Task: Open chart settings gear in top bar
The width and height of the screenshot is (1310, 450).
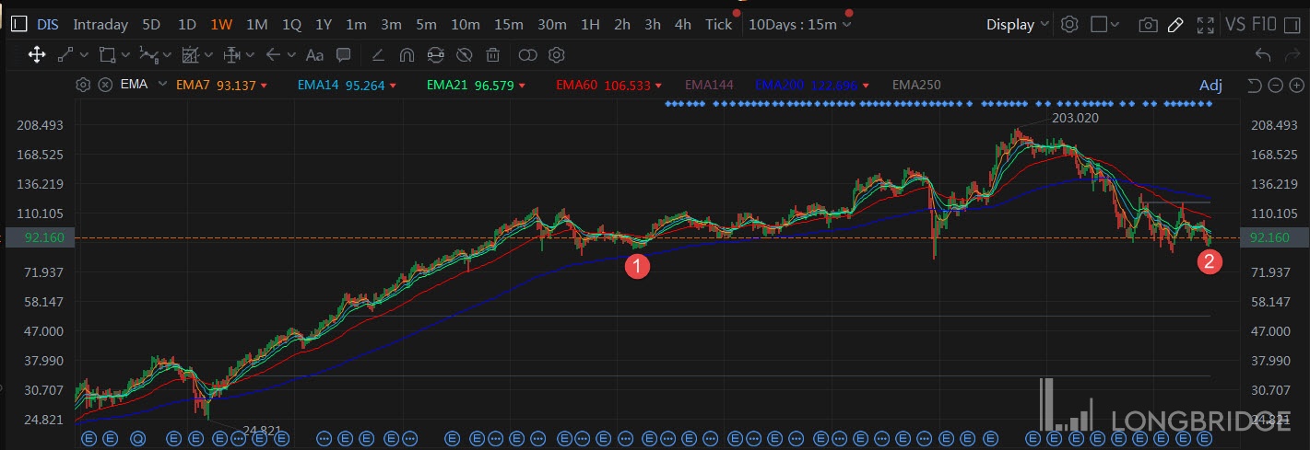Action: tap(1069, 25)
